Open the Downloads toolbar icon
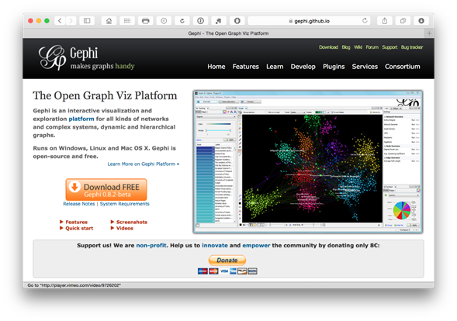Image resolution: width=457 pixels, height=321 pixels. (421, 21)
